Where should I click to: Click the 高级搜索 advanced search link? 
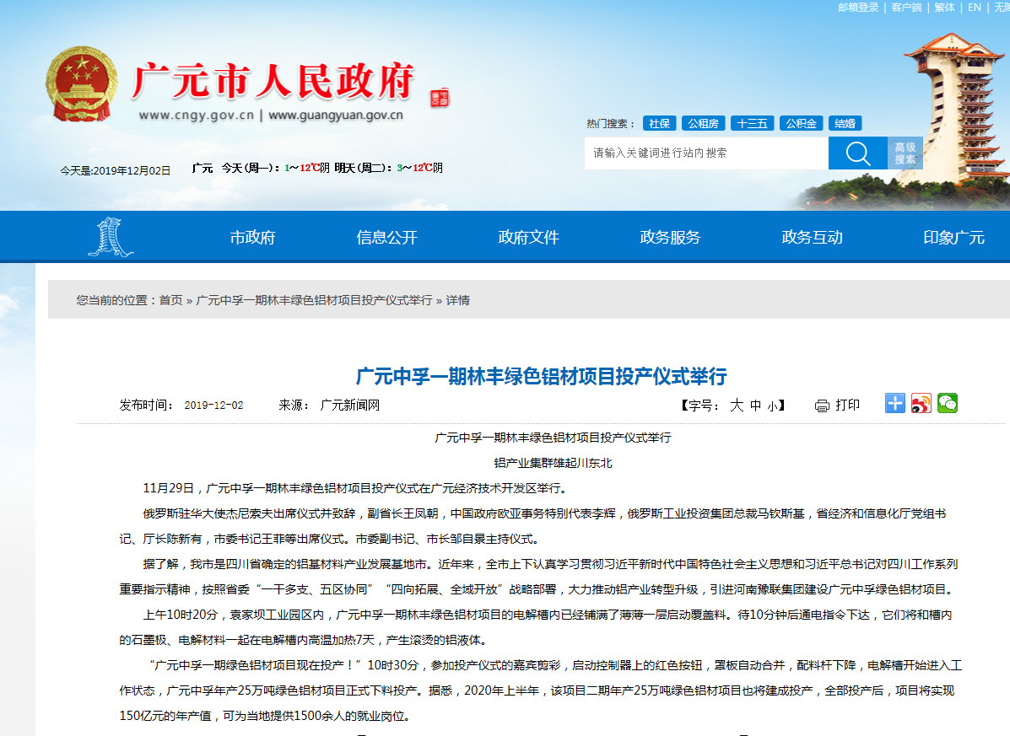[905, 152]
